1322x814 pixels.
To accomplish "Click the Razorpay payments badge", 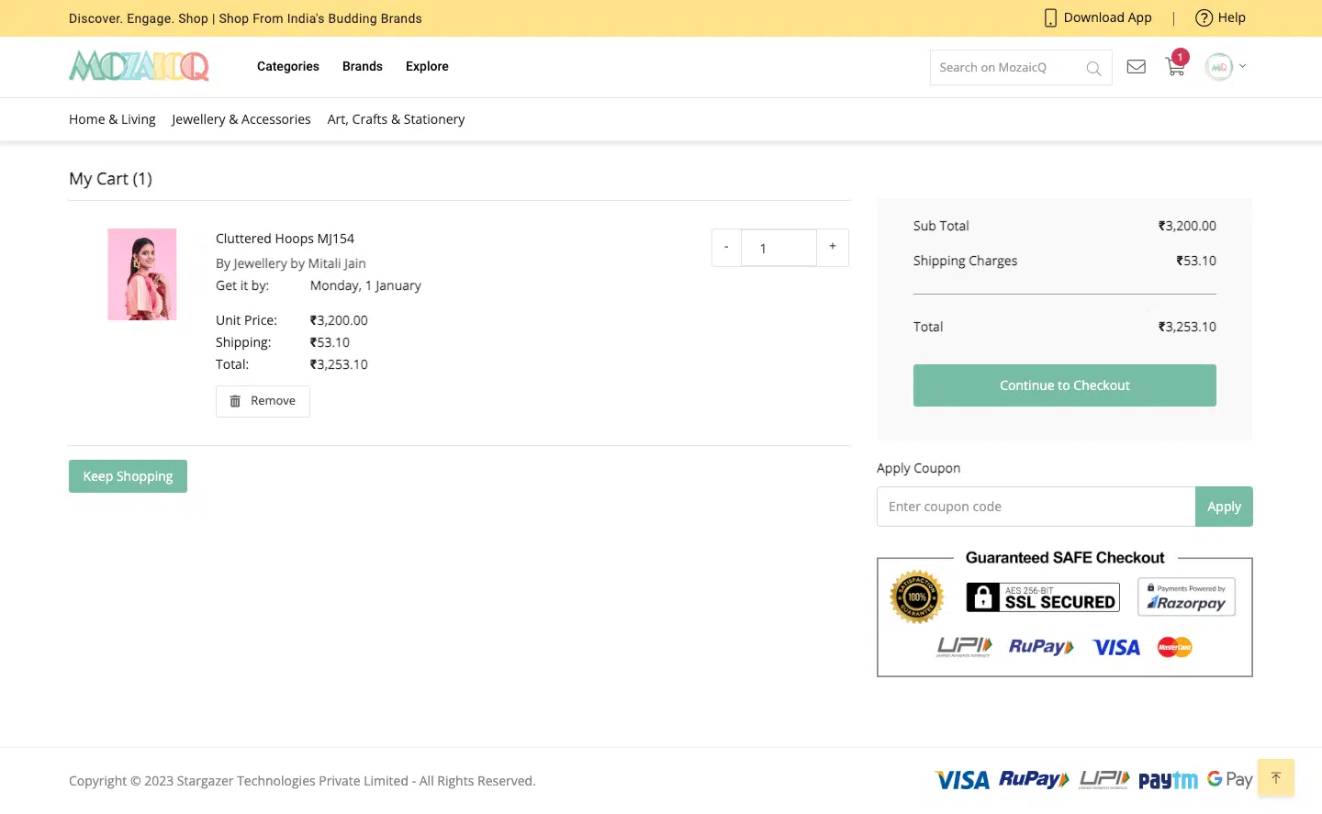I will (x=1186, y=597).
